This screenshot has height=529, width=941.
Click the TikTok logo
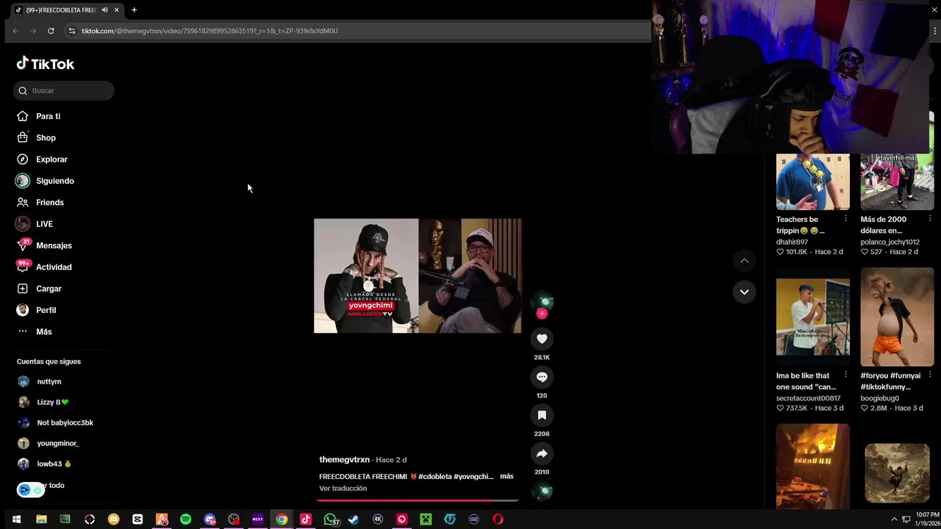point(46,64)
